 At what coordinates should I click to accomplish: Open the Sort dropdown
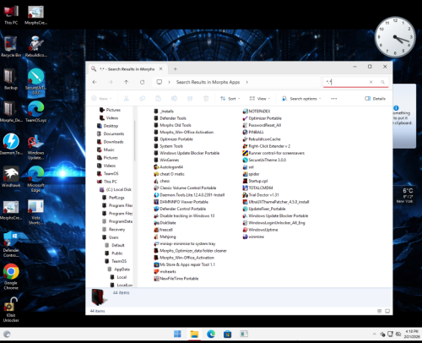230,99
